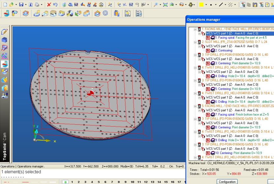Click the pressed operations tree toggle icon
This screenshot has width=274, height=184.
click(243, 5)
